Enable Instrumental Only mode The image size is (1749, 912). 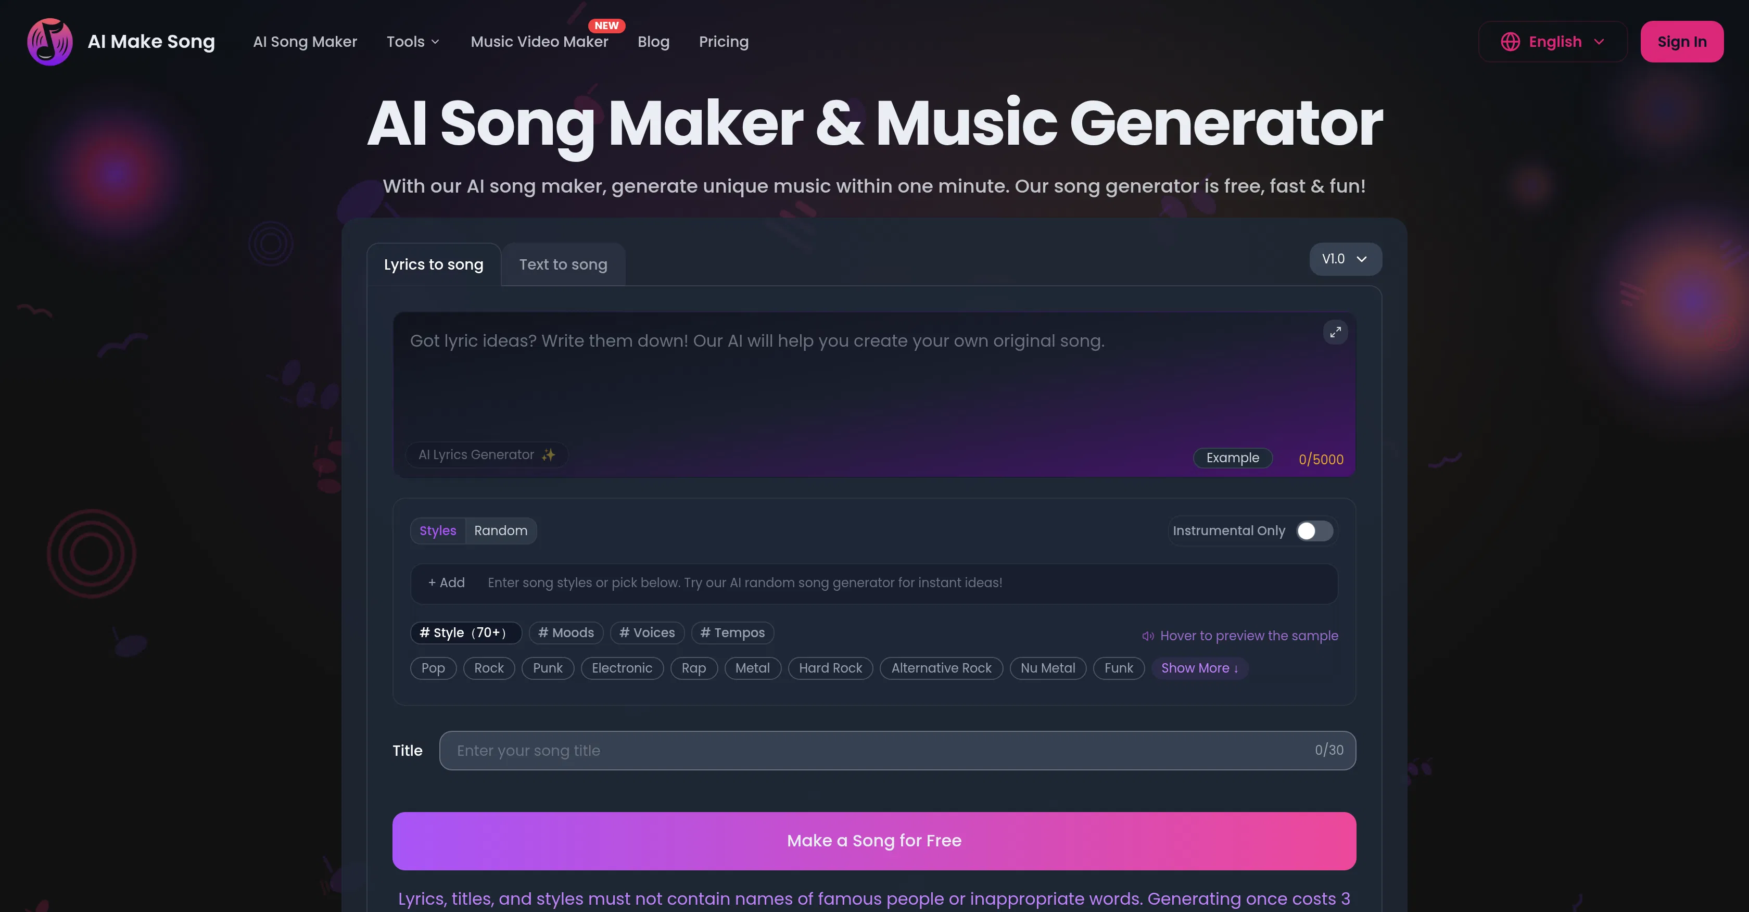click(x=1312, y=531)
